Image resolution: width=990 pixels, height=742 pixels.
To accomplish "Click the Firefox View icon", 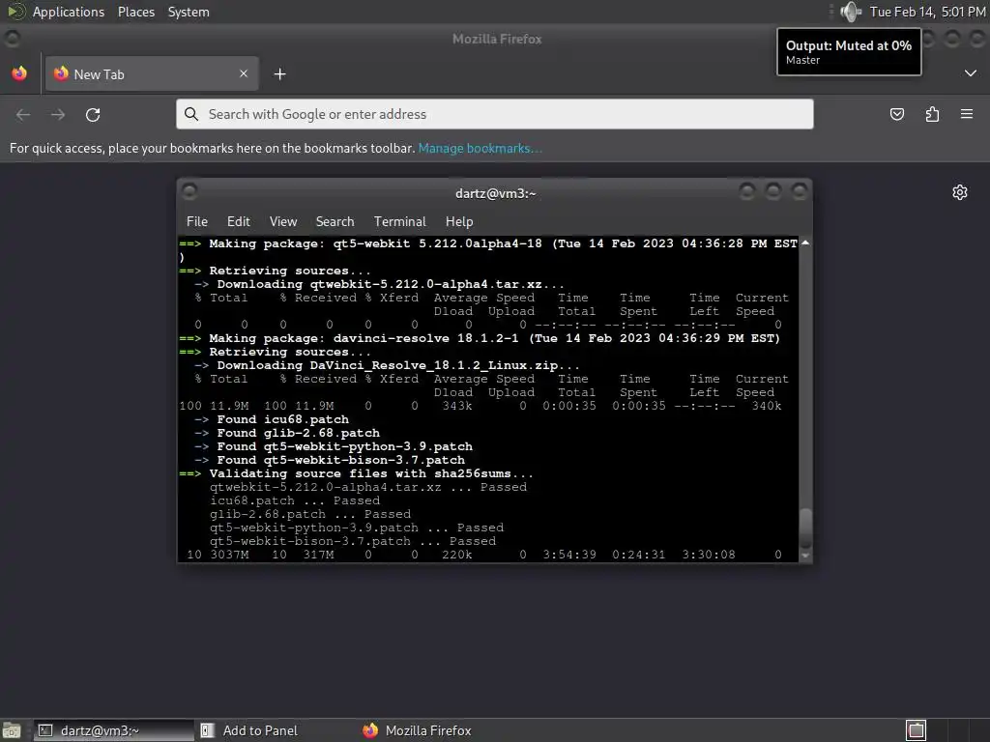I will coord(19,73).
